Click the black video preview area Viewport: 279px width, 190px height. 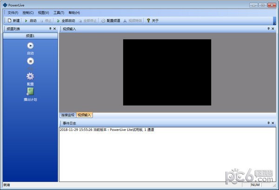tap(167, 72)
